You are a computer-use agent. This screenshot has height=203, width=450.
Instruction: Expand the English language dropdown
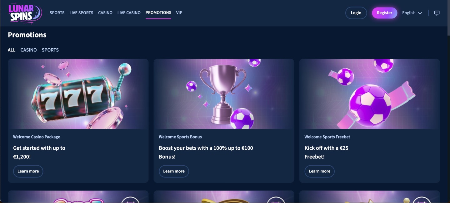coord(412,13)
